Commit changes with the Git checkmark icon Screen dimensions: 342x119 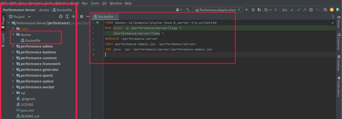tap(298, 10)
